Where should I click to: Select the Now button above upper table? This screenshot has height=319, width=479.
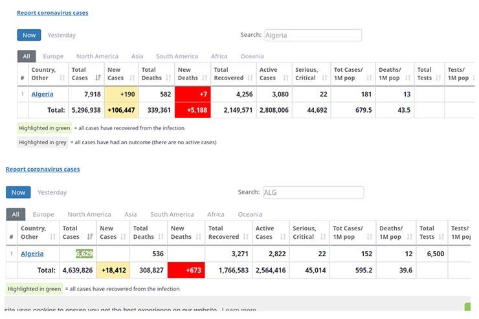[29, 35]
